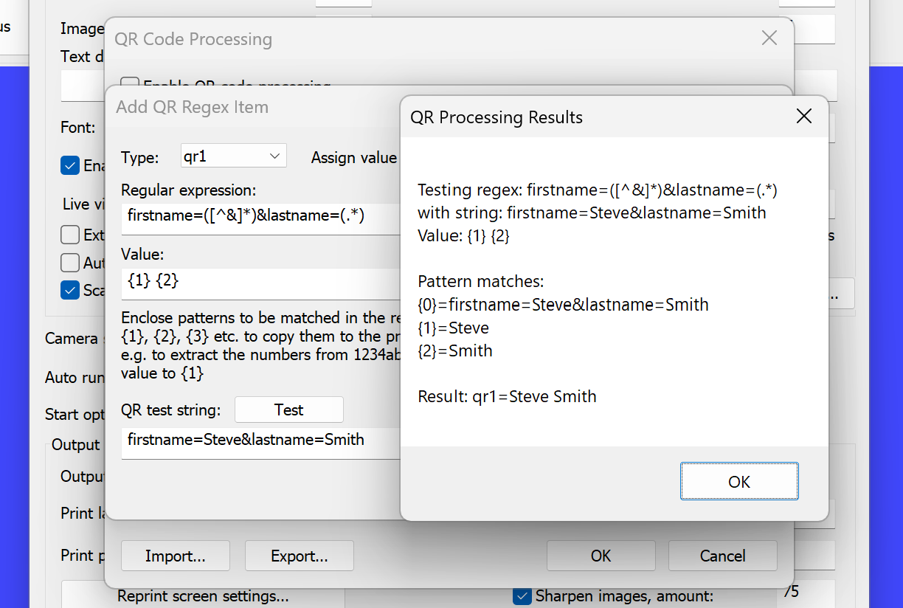Toggle the Sharpen images checkbox

click(x=522, y=596)
